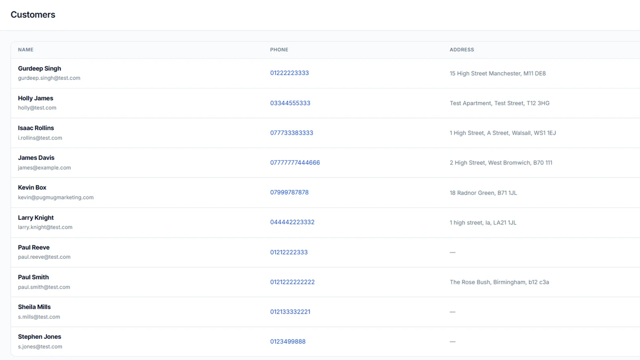Select phone link 07777777444666

(295, 162)
